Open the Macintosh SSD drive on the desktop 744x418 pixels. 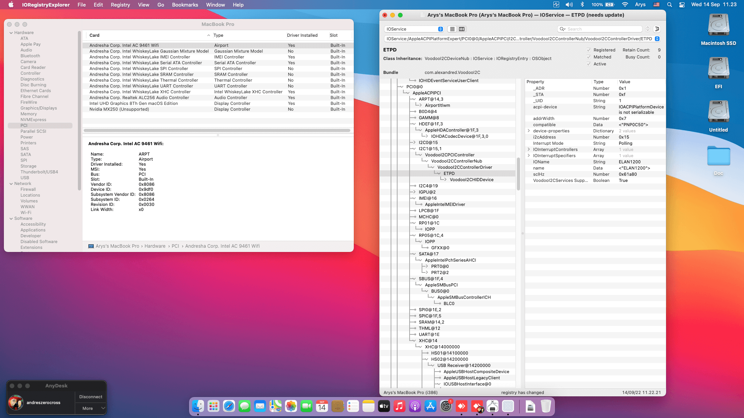point(718,29)
